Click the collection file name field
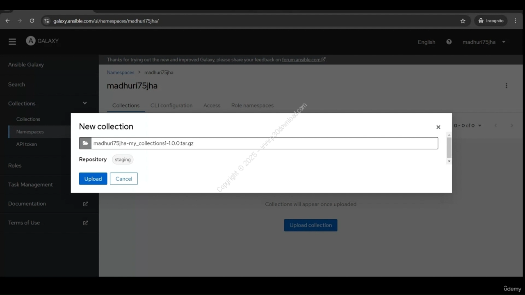The width and height of the screenshot is (525, 295). coord(265,143)
